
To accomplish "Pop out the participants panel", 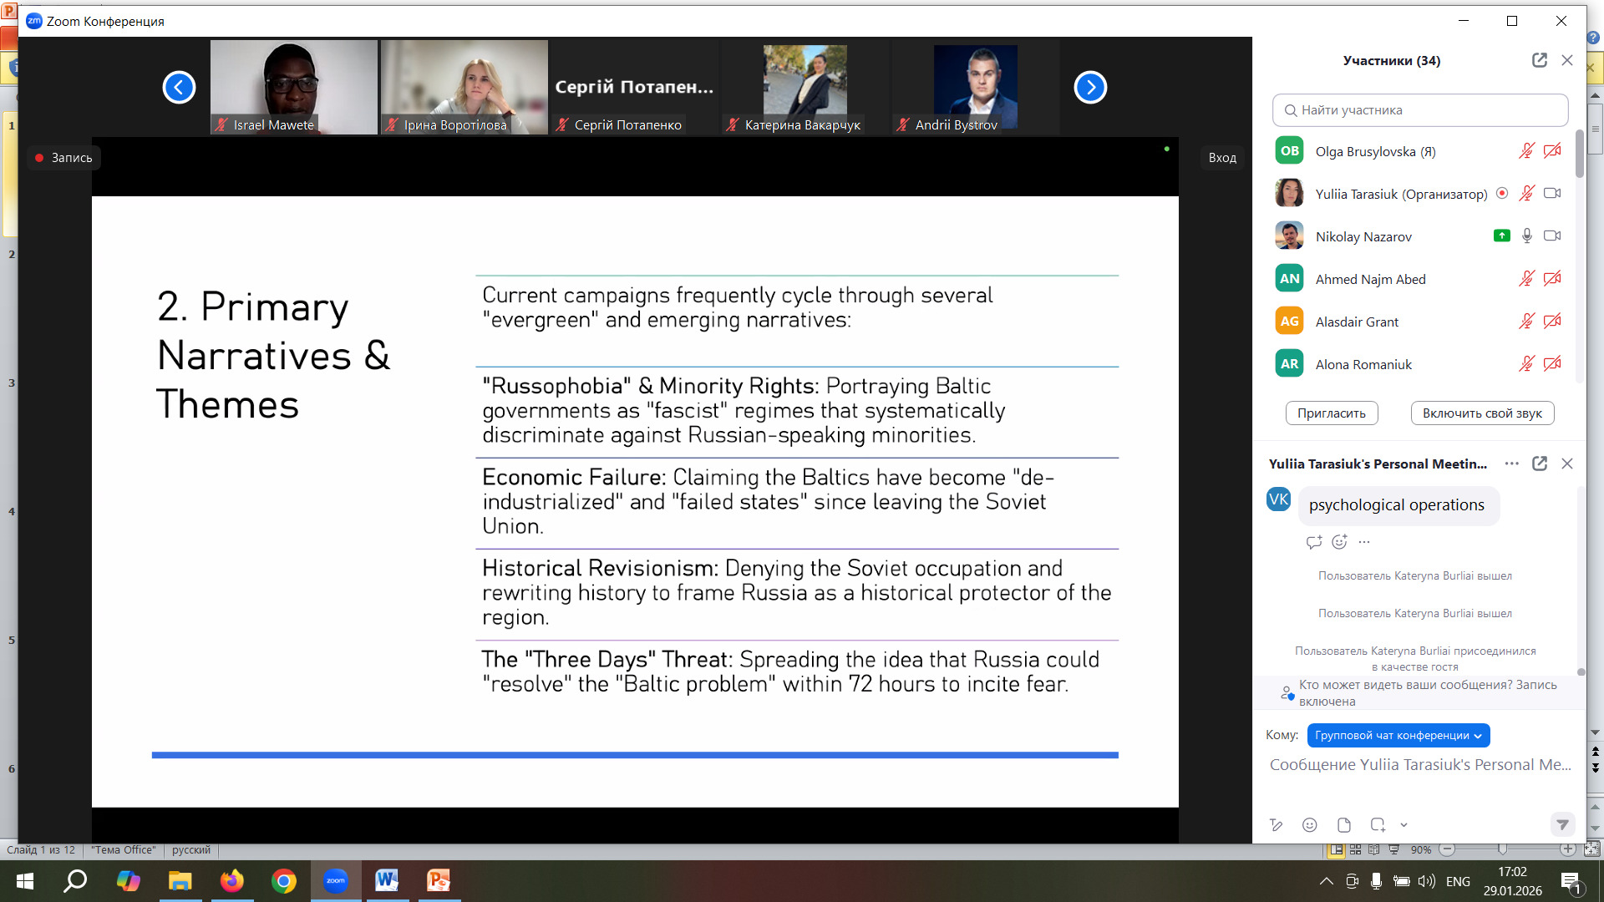I will pyautogui.click(x=1539, y=60).
